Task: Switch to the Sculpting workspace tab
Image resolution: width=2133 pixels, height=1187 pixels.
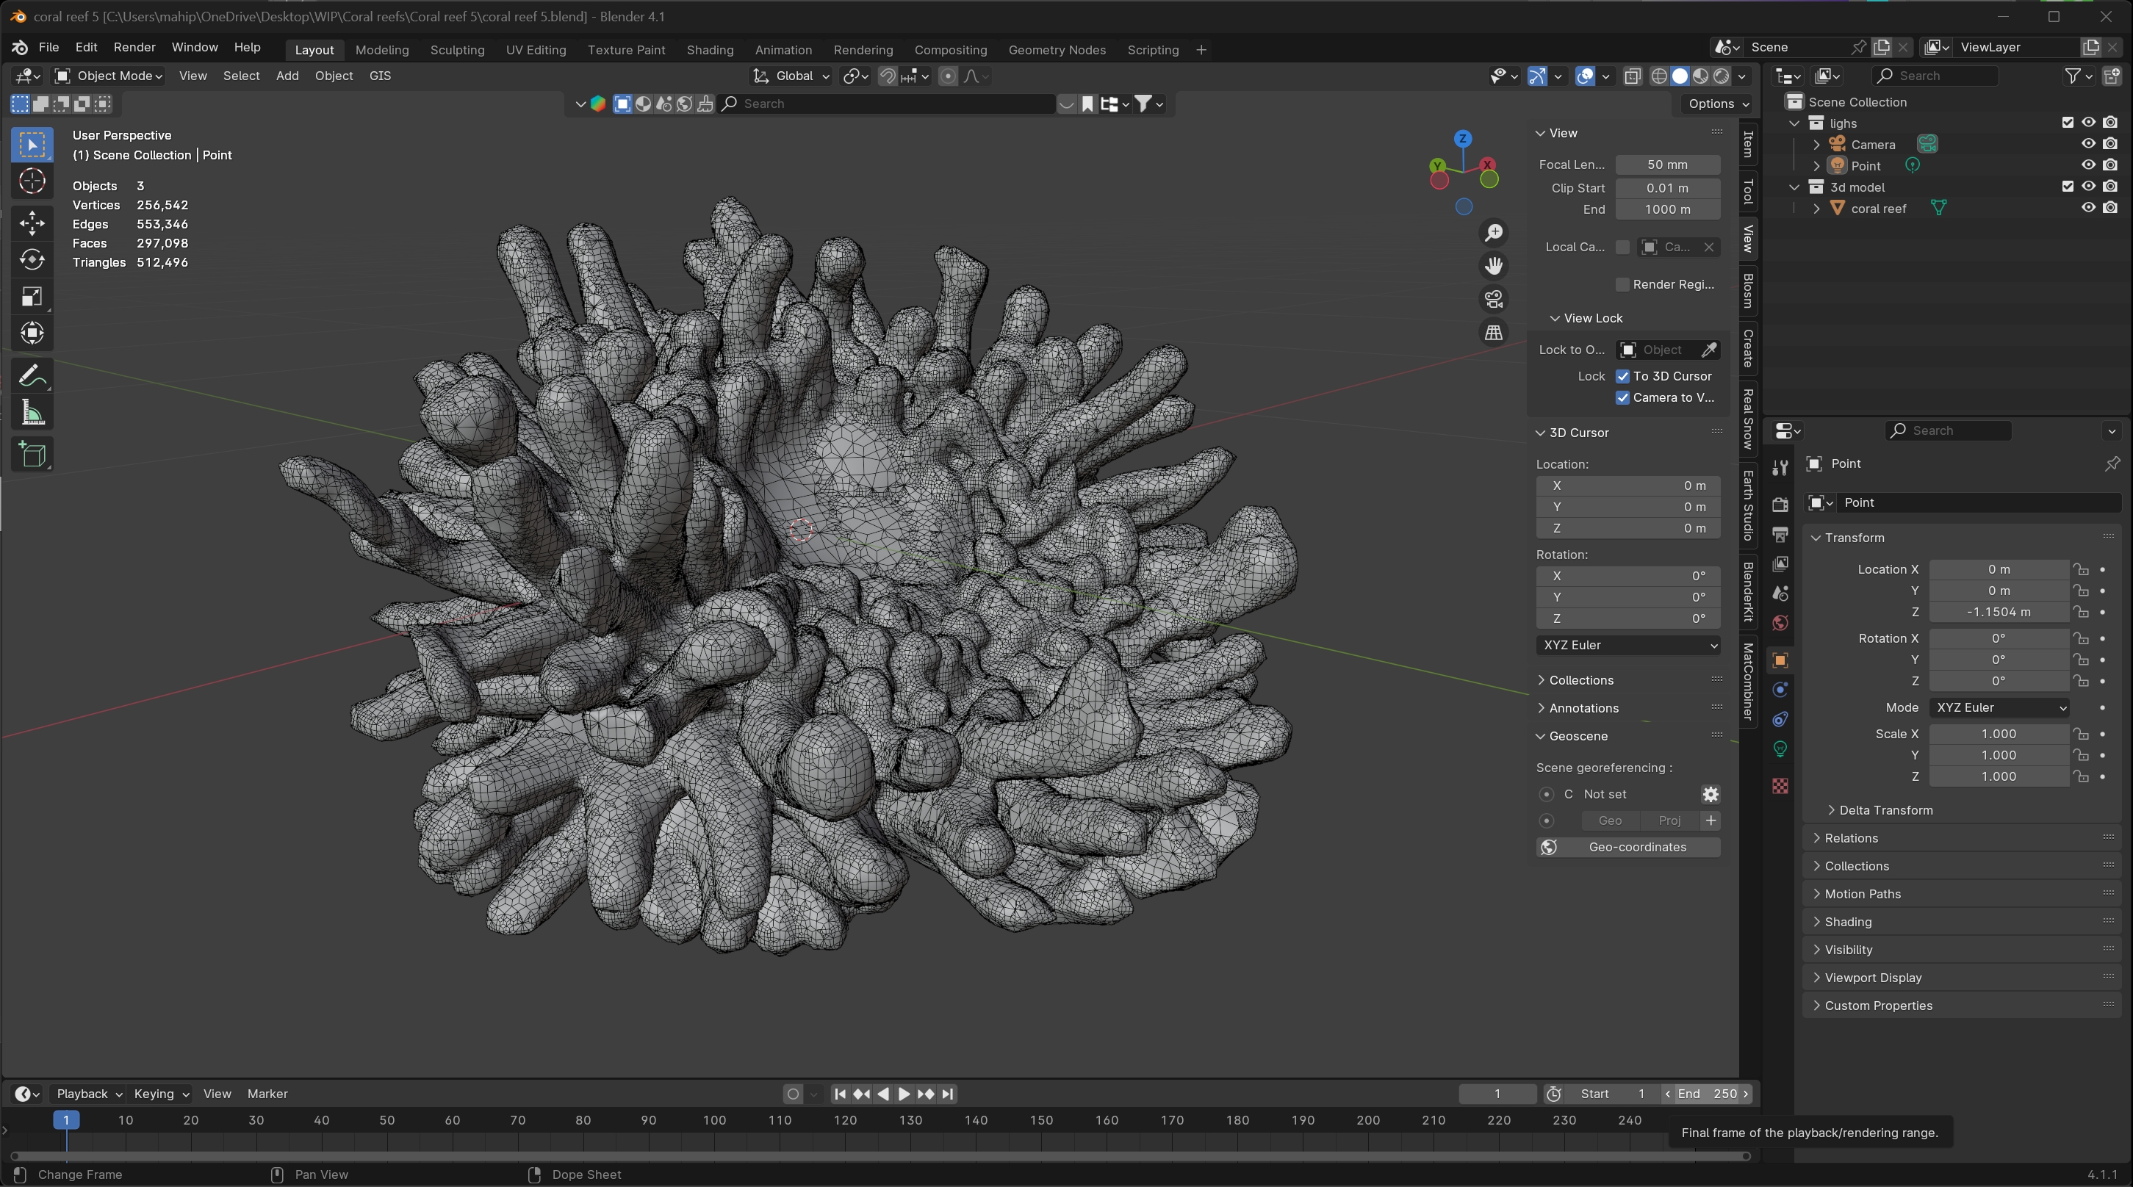Action: click(x=457, y=50)
